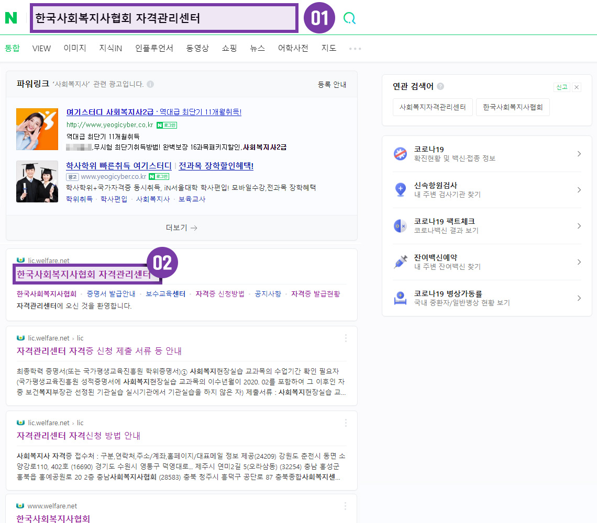Screen dimensions: 597x523
Task: Click the 공지사항 sublink
Action: coord(268,293)
